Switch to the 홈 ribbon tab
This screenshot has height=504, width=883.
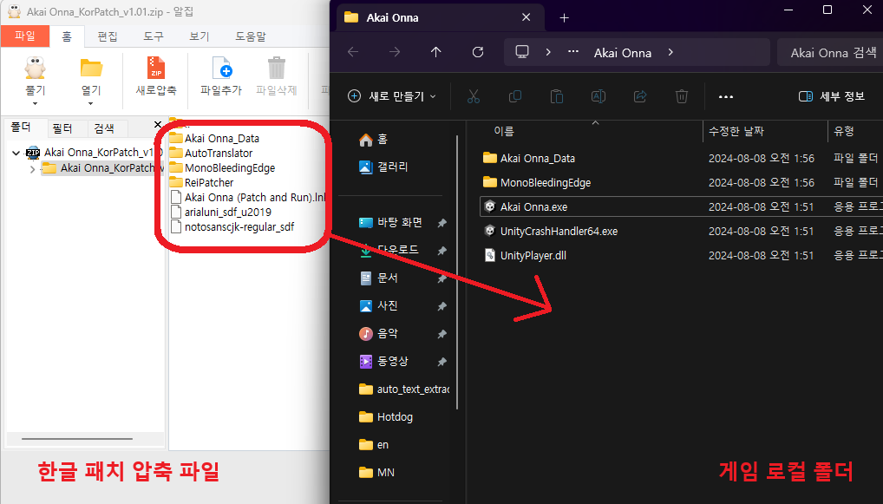point(67,36)
